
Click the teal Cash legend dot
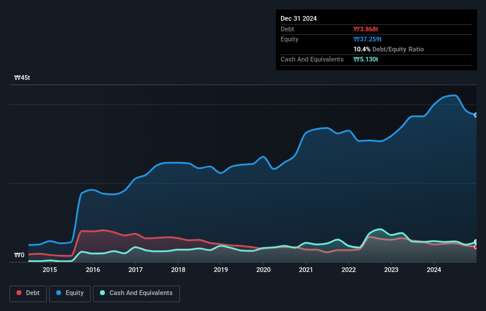102,293
